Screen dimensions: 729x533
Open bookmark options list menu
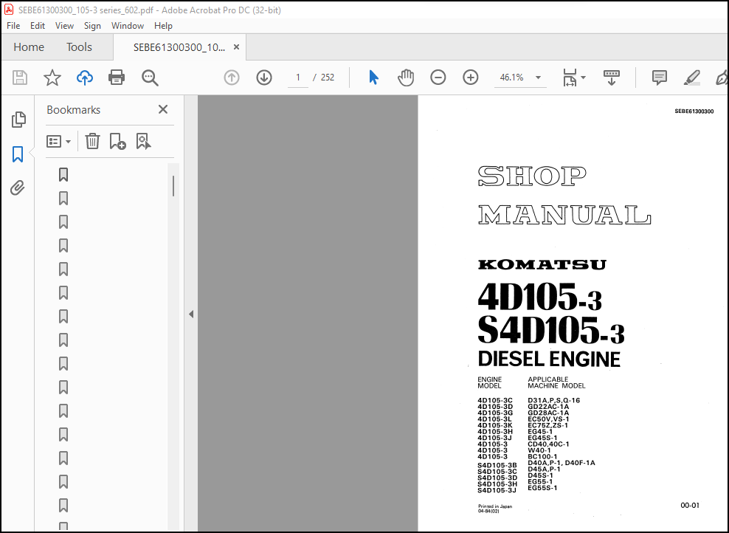58,142
